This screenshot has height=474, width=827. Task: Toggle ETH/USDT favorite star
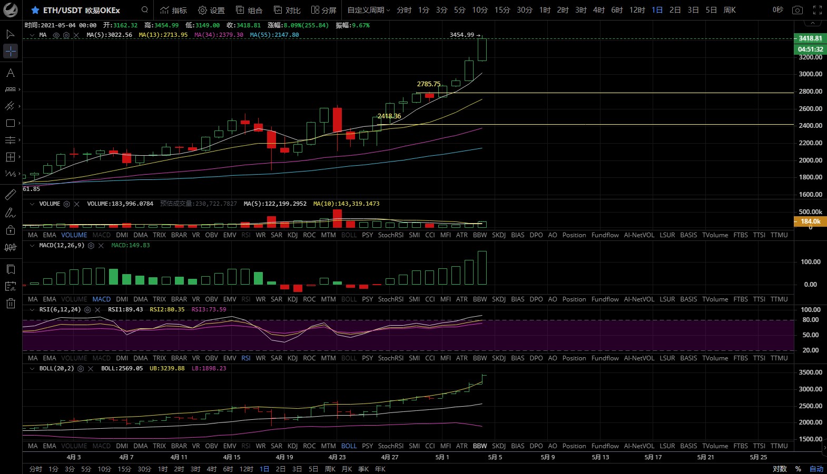[35, 10]
